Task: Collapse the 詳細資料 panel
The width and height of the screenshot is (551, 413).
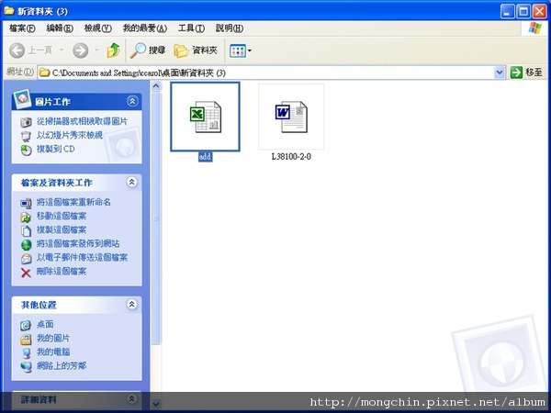Action: coord(131,398)
